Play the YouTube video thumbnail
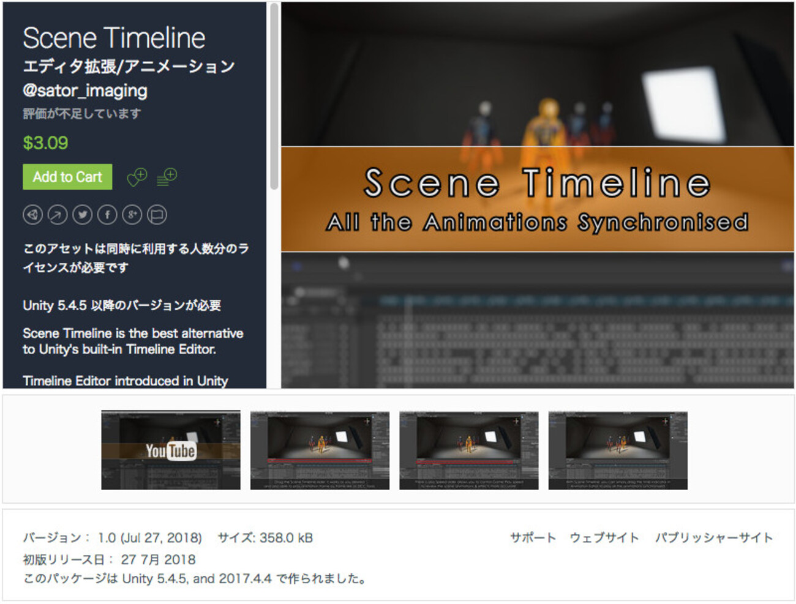The image size is (796, 604). [171, 450]
